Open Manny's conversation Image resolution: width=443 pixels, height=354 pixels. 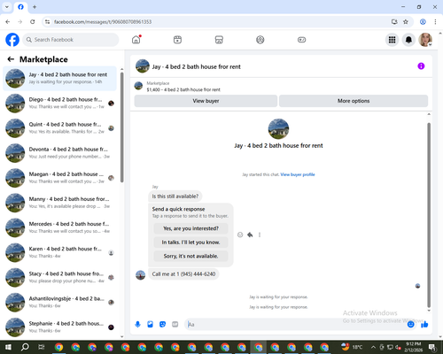tap(59, 203)
